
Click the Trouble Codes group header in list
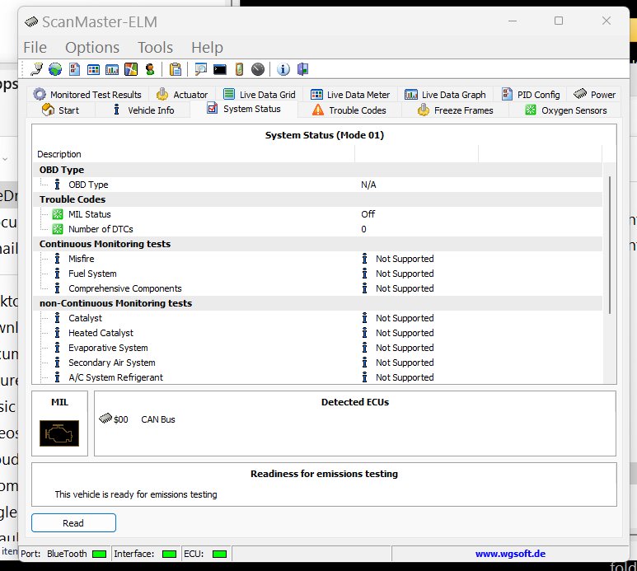(318, 199)
